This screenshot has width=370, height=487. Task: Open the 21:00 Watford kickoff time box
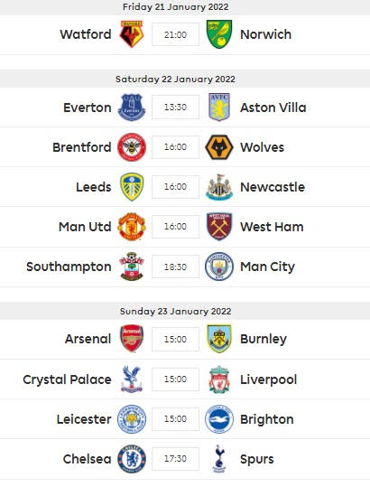click(x=176, y=34)
